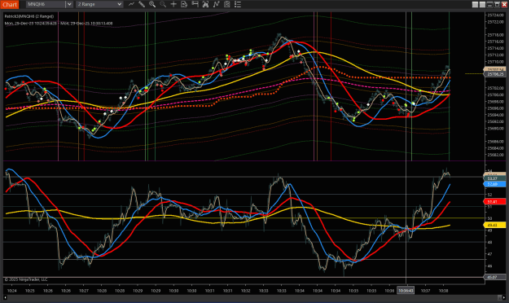The image size is (509, 303).
Task: Activate the Zoom In magnifier
Action: coord(152,4)
